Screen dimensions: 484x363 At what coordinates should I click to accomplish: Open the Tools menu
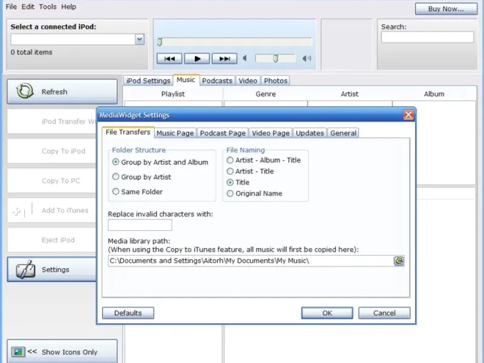(48, 7)
